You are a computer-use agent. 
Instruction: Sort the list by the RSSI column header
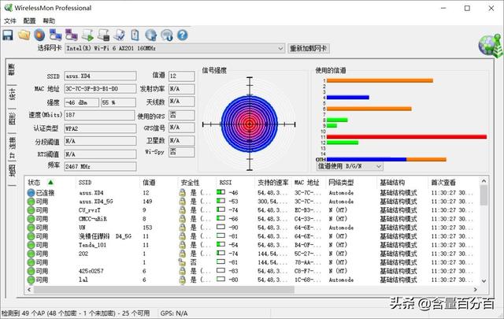point(235,182)
